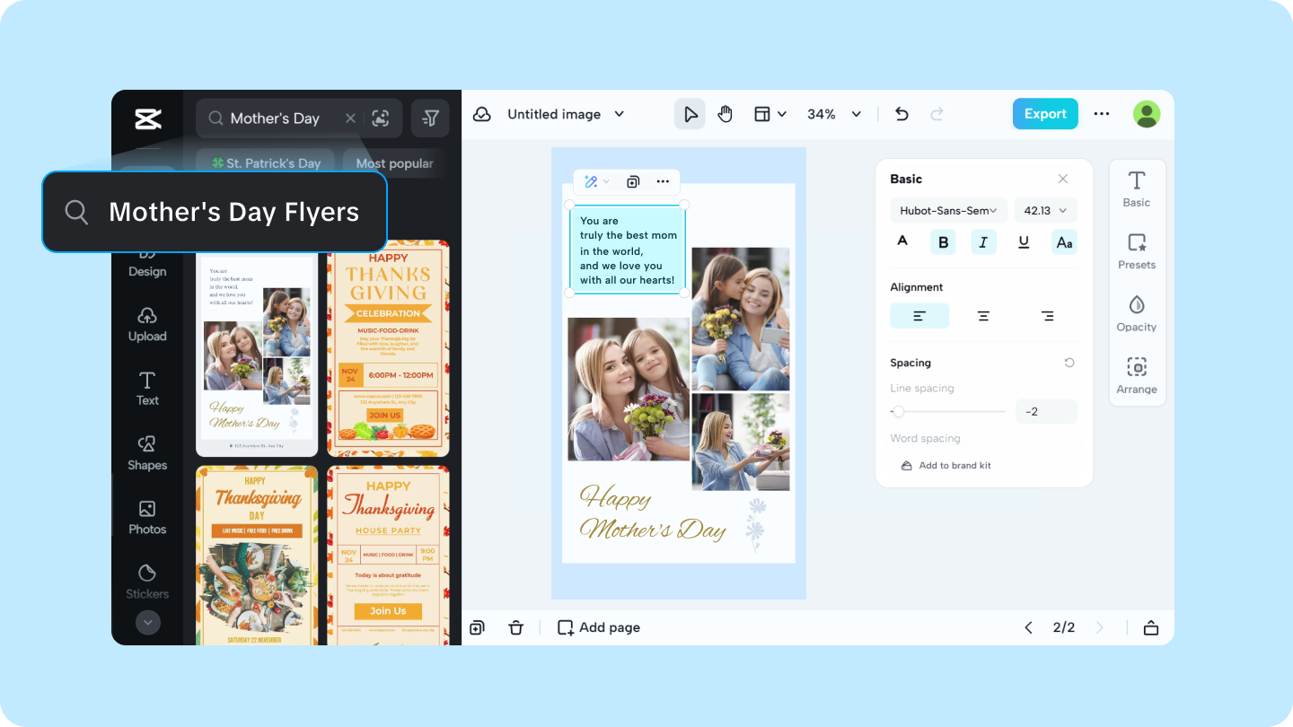Open the Opacity panel tab

(x=1137, y=313)
